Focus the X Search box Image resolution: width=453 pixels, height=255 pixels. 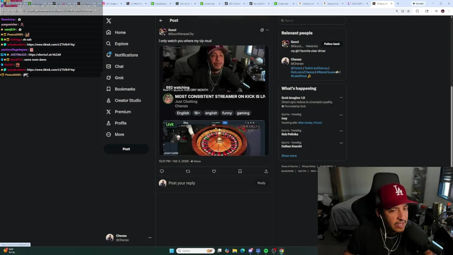(x=312, y=21)
